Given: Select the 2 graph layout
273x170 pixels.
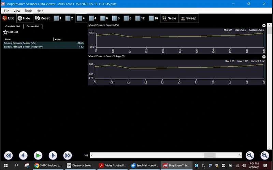Looking at the screenshot, I should [69, 18].
